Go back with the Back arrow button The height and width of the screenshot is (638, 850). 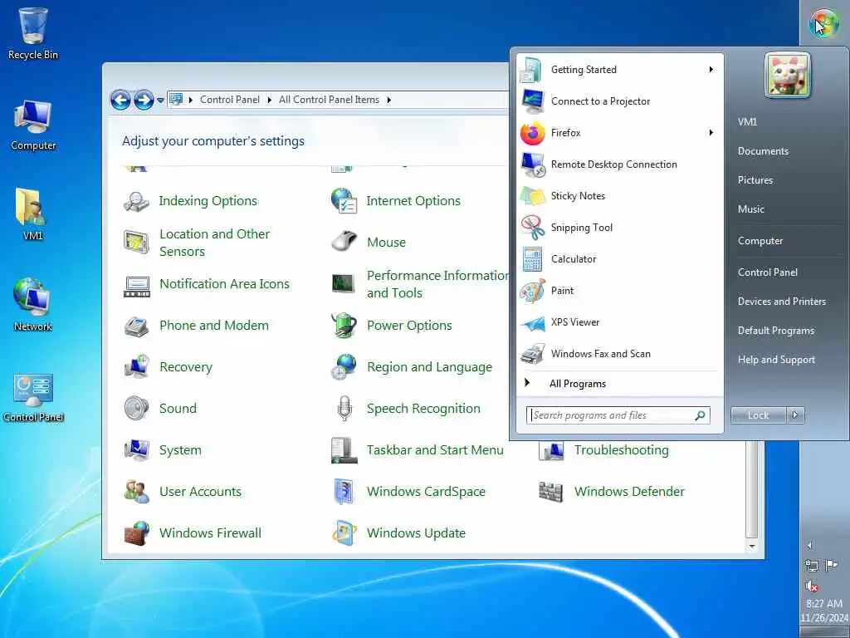(x=120, y=100)
